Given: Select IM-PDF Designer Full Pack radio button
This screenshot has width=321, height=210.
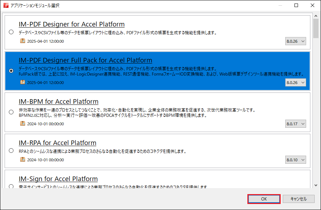Looking at the screenshot, I should pyautogui.click(x=11, y=71).
